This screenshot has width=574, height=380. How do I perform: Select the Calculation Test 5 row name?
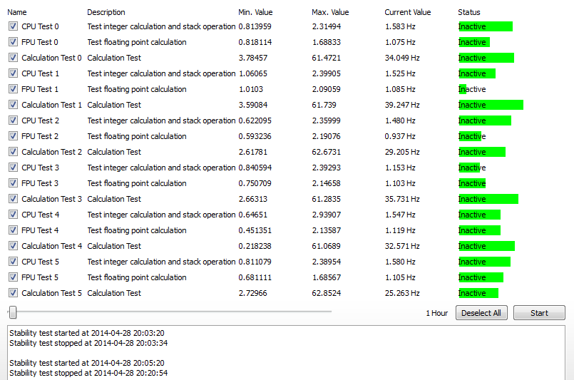[51, 293]
